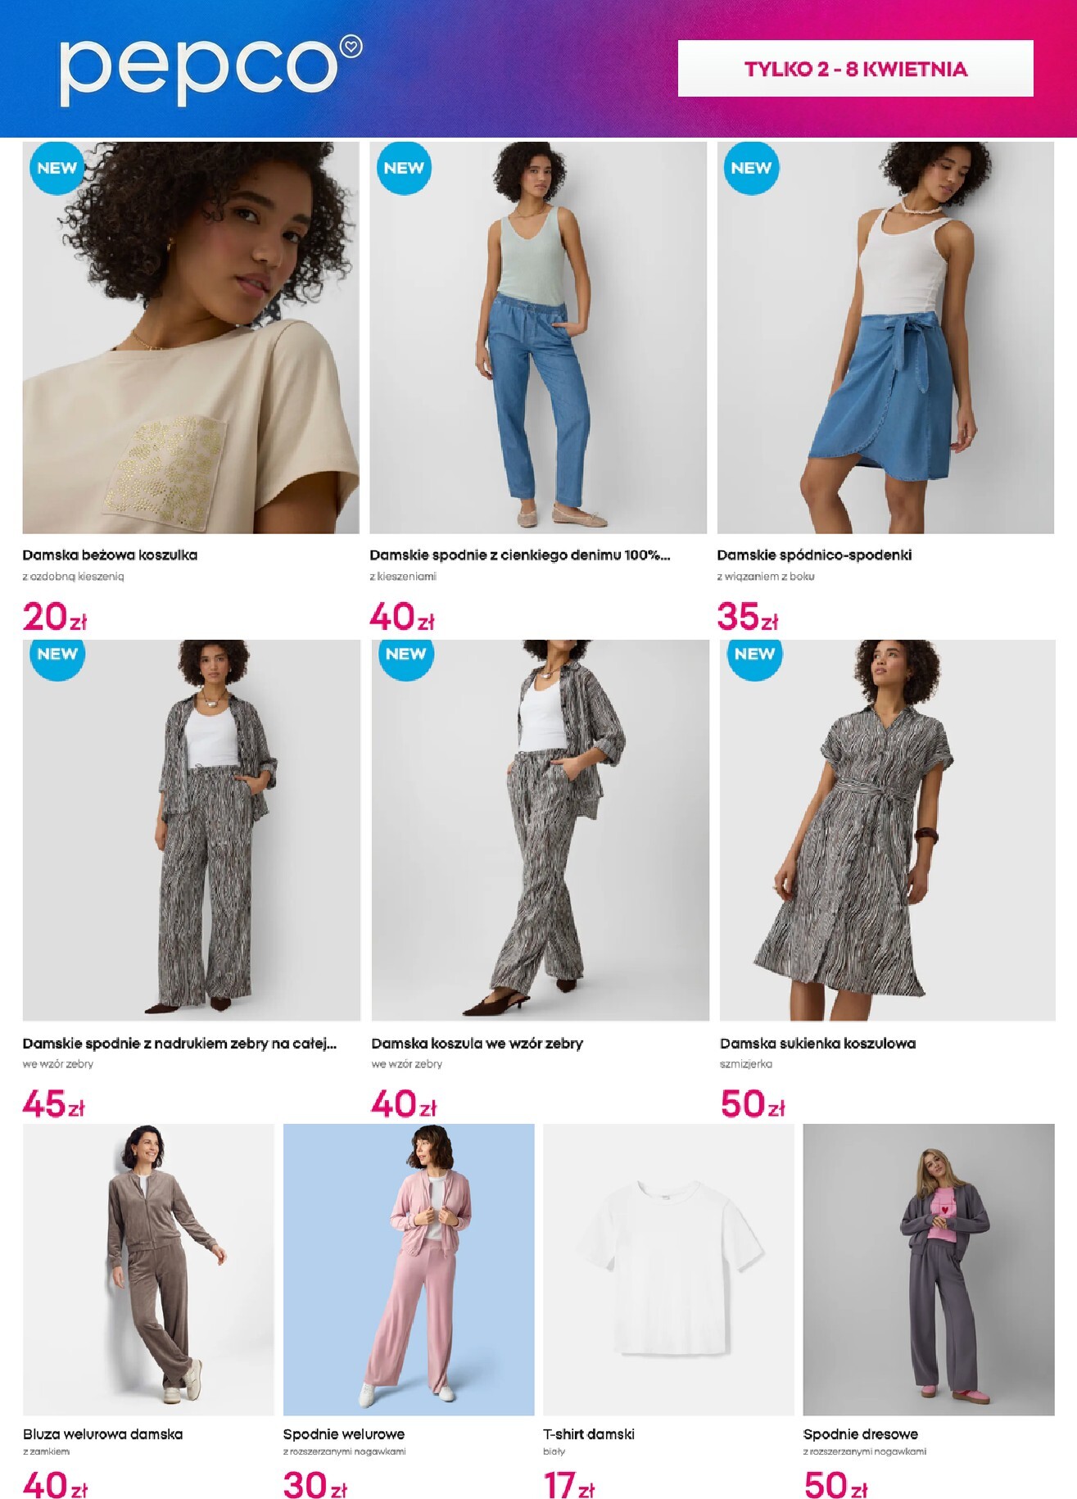1077x1499 pixels.
Task: Select the gray Spodnie dresowe image
Action: (x=929, y=1269)
